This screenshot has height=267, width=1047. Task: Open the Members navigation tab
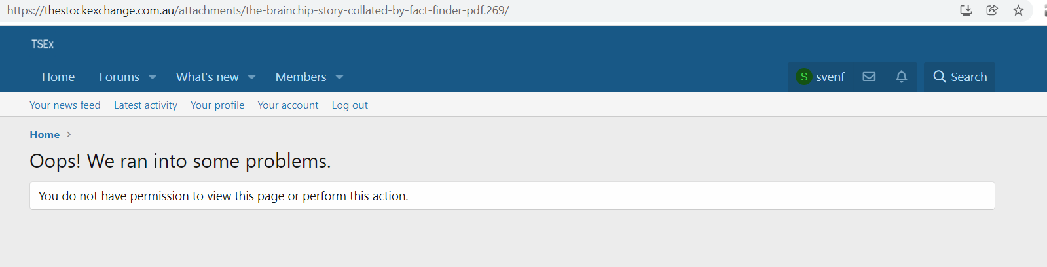[x=301, y=77]
